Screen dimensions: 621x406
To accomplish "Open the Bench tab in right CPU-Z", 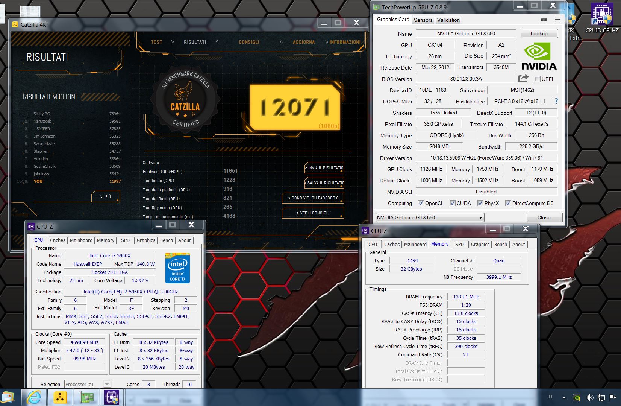I will (500, 244).
